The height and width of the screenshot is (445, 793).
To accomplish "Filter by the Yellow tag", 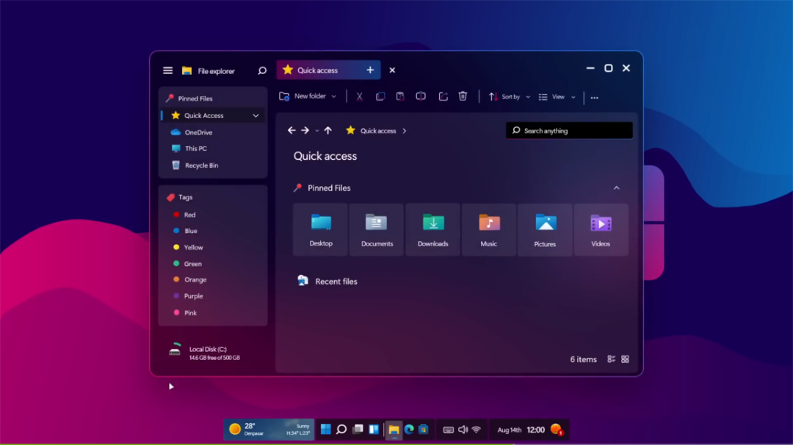I will pos(193,248).
